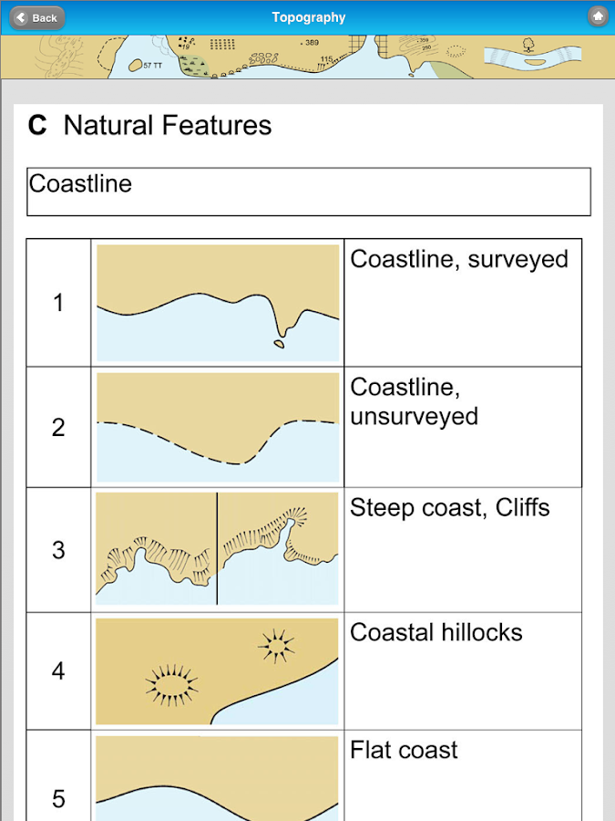This screenshot has width=615, height=821.
Task: Tap the chart banner image strip
Action: [307, 57]
